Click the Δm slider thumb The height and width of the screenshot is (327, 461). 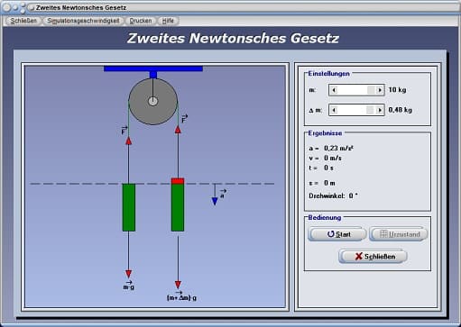coord(370,110)
